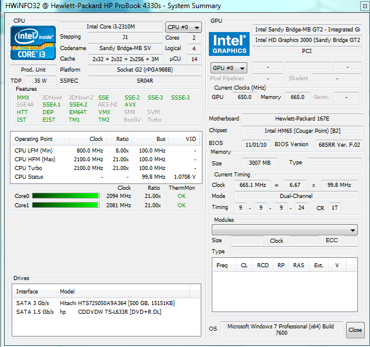
Task: Click the Clock column header in operating table
Action: point(88,139)
